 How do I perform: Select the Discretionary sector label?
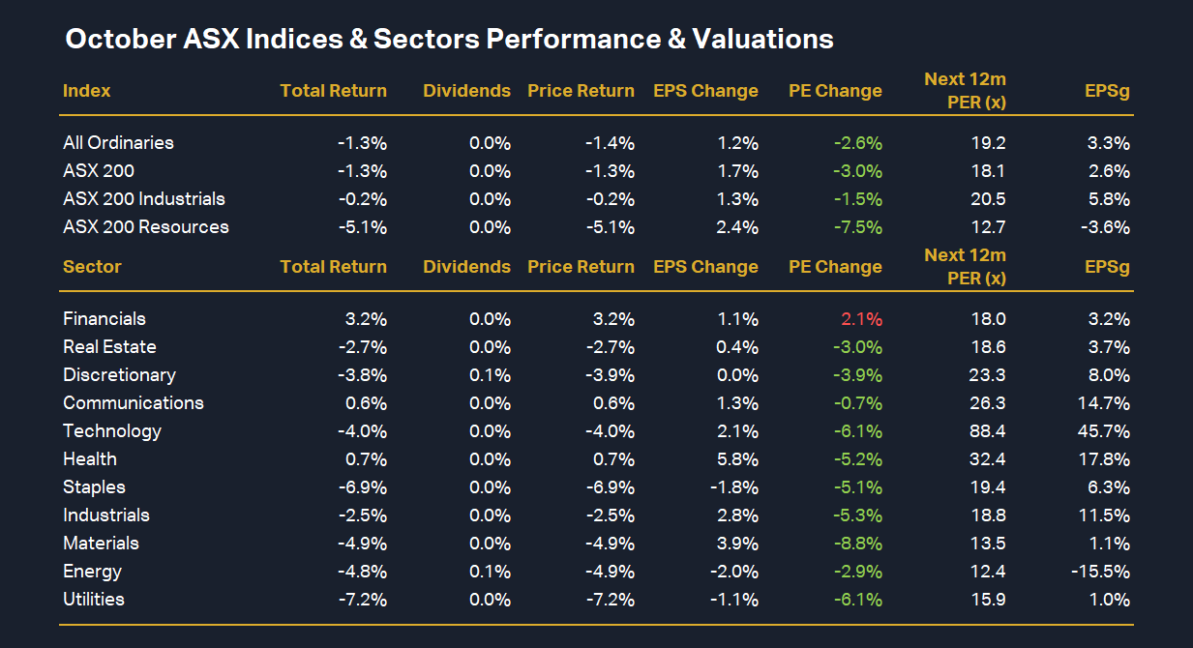(119, 375)
